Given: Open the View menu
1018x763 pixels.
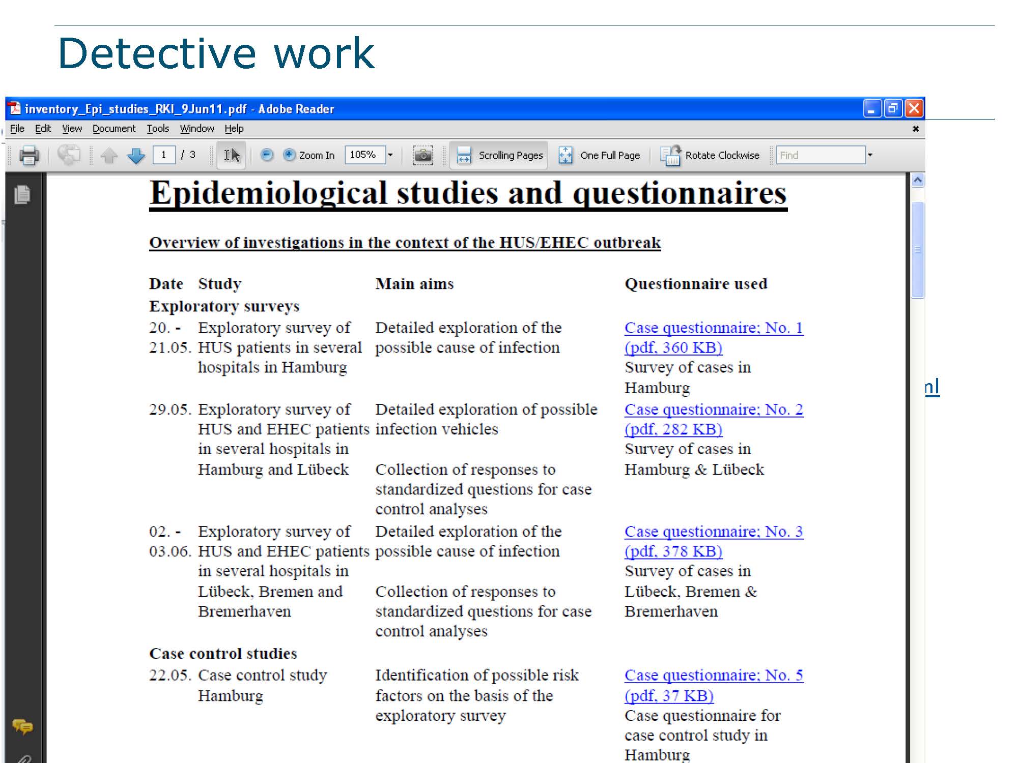Looking at the screenshot, I should click(x=72, y=129).
